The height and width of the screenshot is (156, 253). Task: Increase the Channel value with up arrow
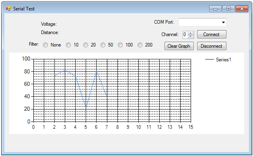[x=191, y=33]
